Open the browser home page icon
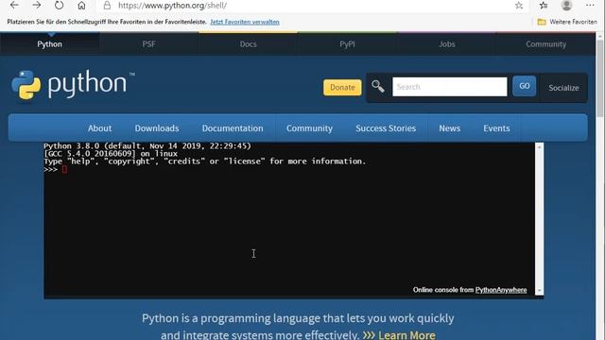Viewport: 605px width, 340px height. click(81, 6)
